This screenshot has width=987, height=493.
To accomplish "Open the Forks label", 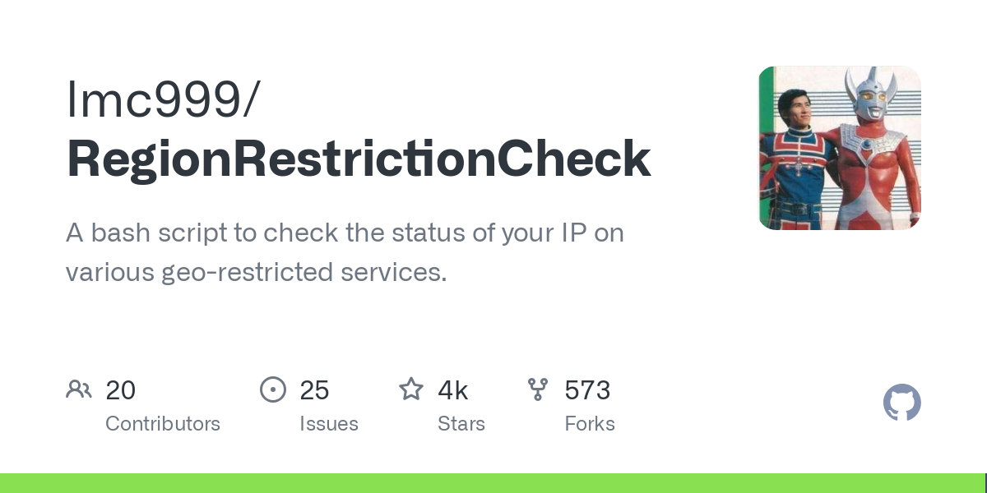I will [x=590, y=424].
